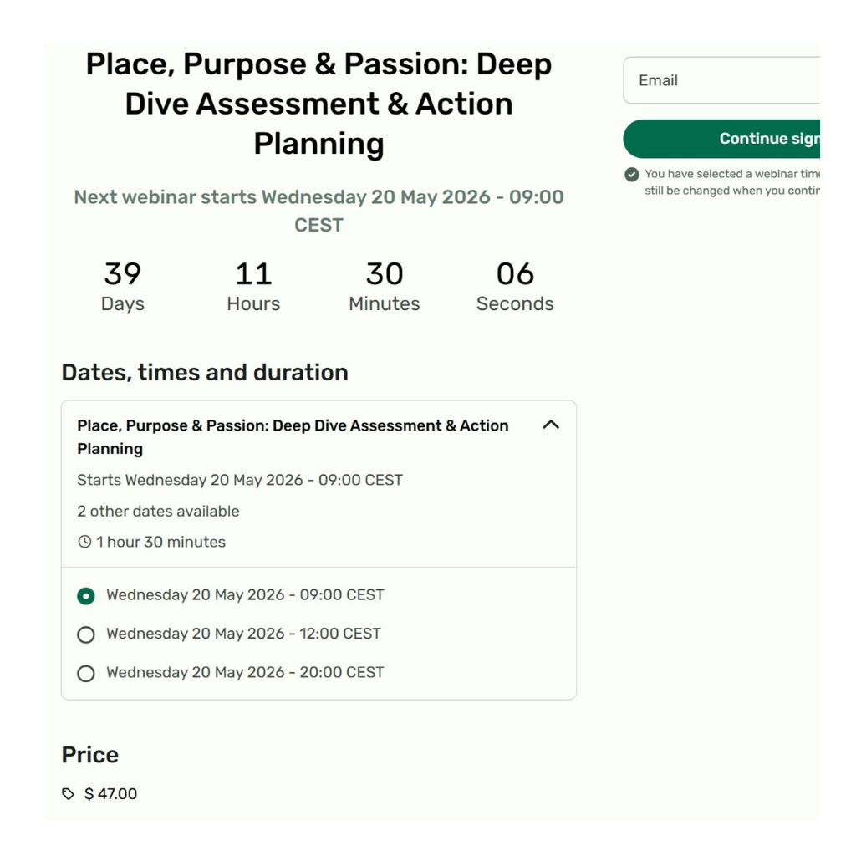The height and width of the screenshot is (856, 856).
Task: Click the 11 Hours countdown value
Action: click(x=253, y=274)
